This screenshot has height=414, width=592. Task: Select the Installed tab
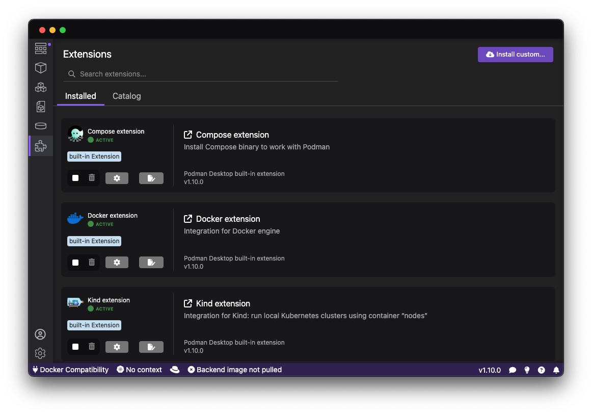click(80, 96)
